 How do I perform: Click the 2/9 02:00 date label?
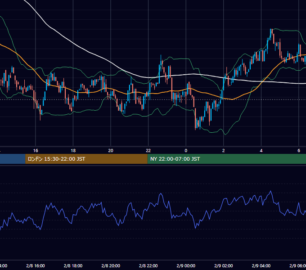(224, 266)
